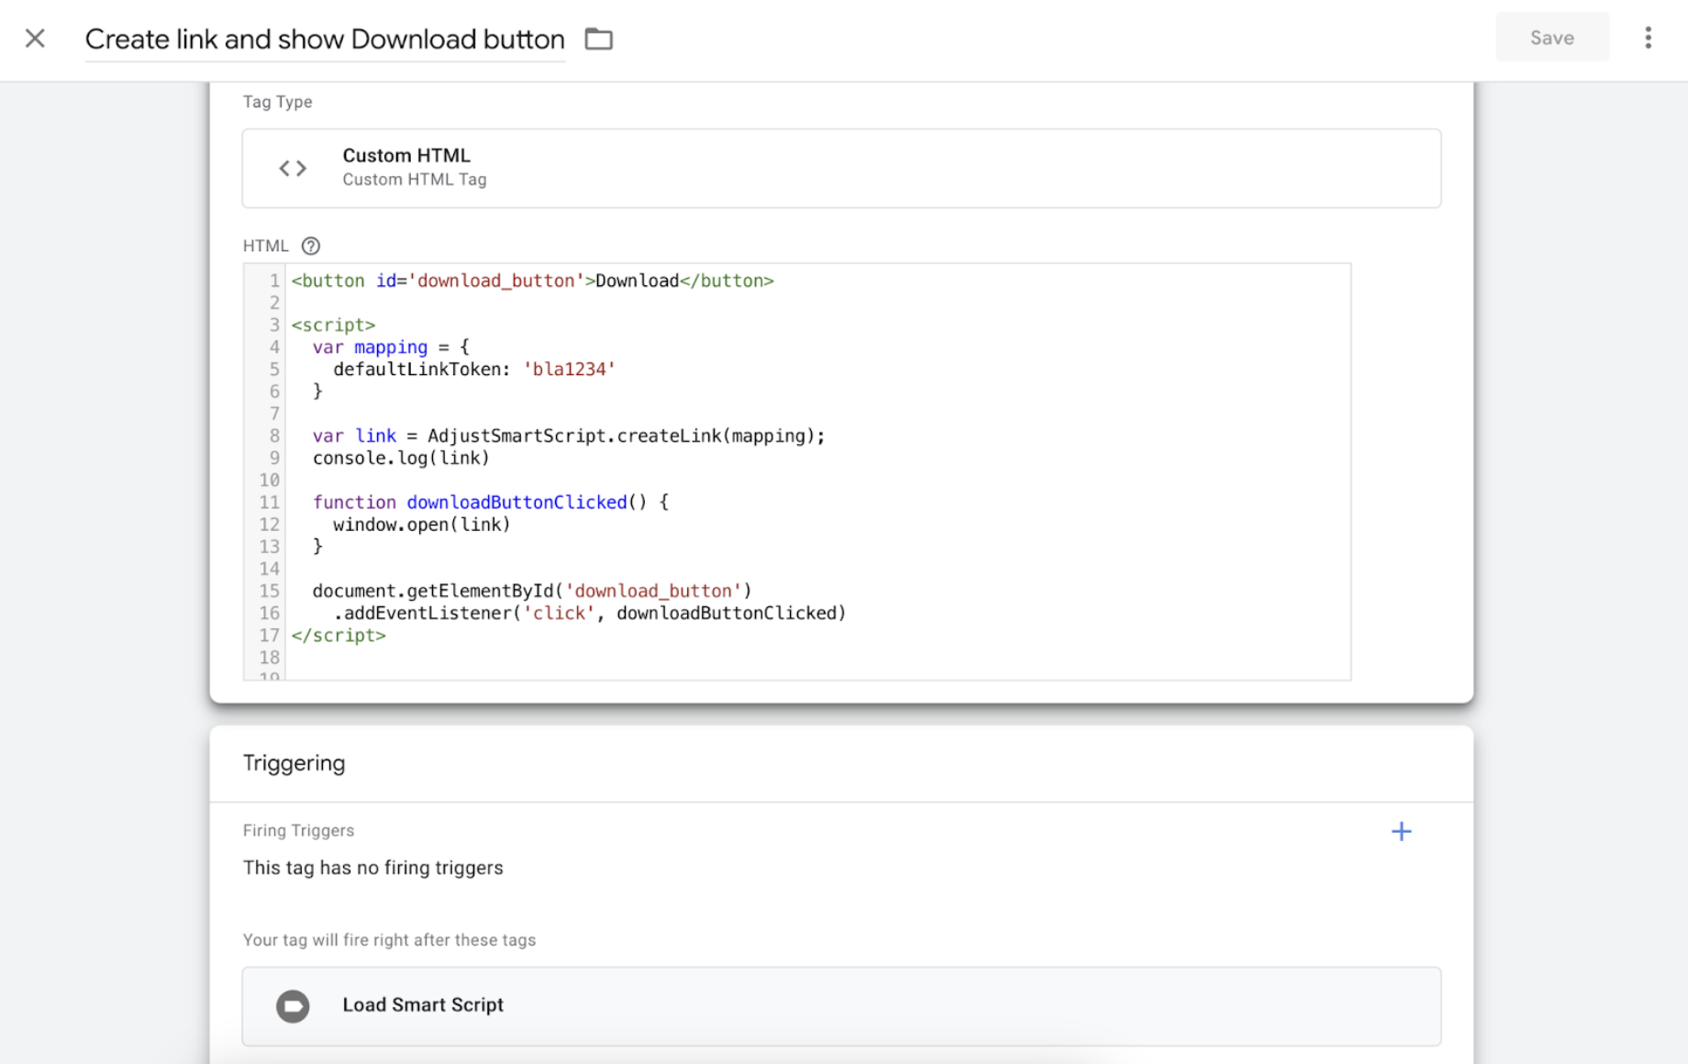Click line number 18 in the editor gutter
Image resolution: width=1688 pixels, height=1064 pixels.
pyautogui.click(x=269, y=657)
